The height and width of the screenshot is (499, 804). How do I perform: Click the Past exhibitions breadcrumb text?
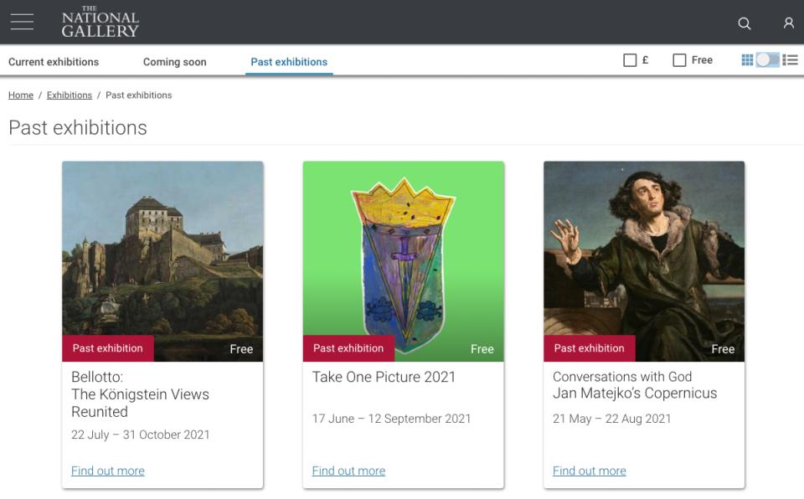pos(138,95)
